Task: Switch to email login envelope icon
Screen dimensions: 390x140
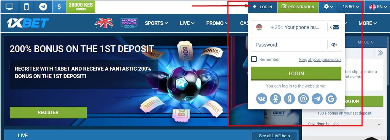Action: 334,27
